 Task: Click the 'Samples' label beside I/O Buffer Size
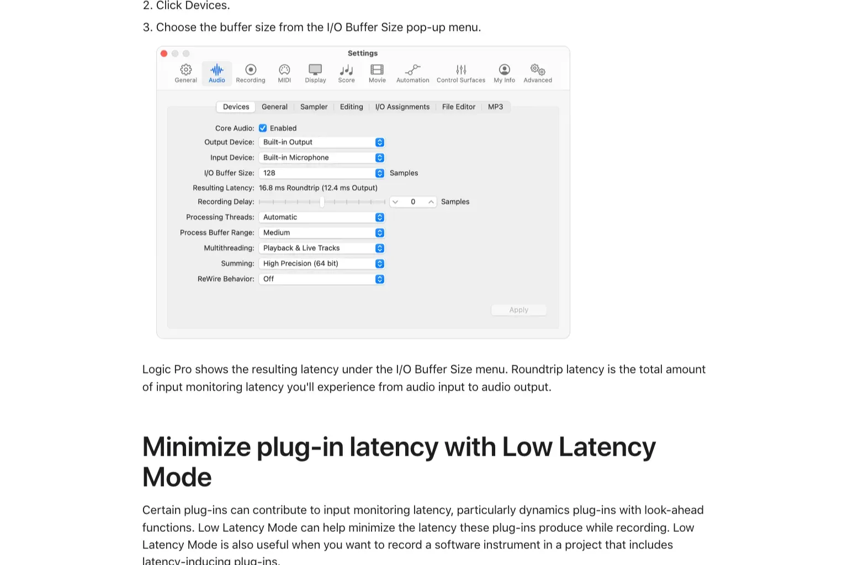(404, 173)
